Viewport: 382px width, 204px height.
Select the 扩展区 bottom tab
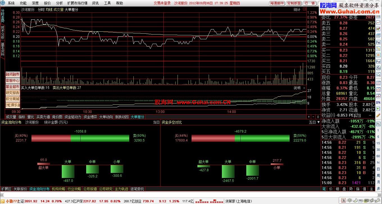6,189
